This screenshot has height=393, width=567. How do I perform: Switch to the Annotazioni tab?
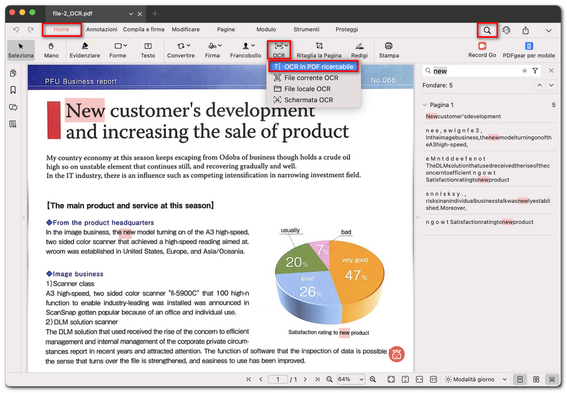point(101,29)
